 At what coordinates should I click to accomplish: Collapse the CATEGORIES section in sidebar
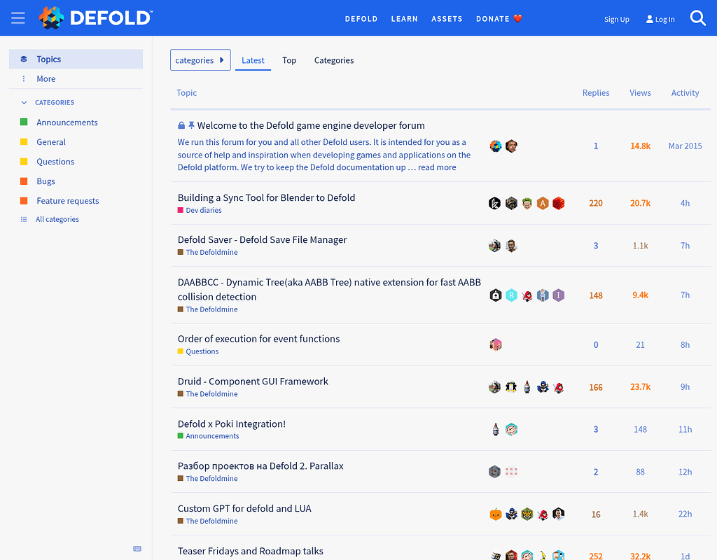point(24,102)
